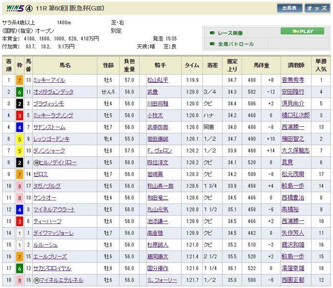Click the green PLAY video button
This screenshot has width=333, height=288.
coord(303,31)
